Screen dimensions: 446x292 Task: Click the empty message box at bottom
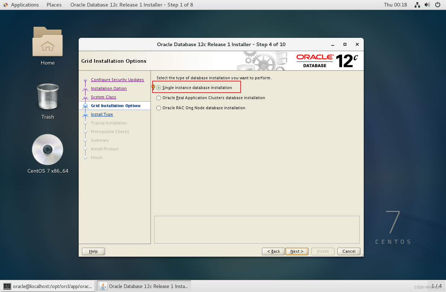(x=257, y=230)
